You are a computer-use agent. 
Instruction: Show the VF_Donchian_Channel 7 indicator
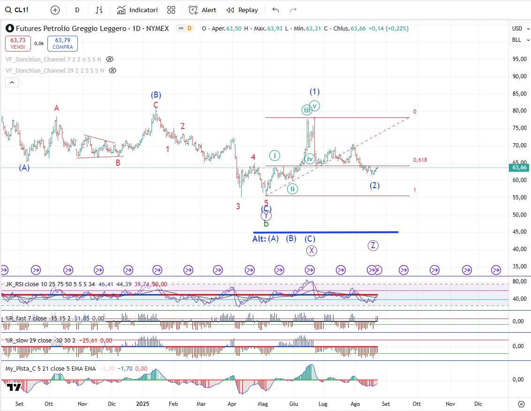click(x=110, y=60)
